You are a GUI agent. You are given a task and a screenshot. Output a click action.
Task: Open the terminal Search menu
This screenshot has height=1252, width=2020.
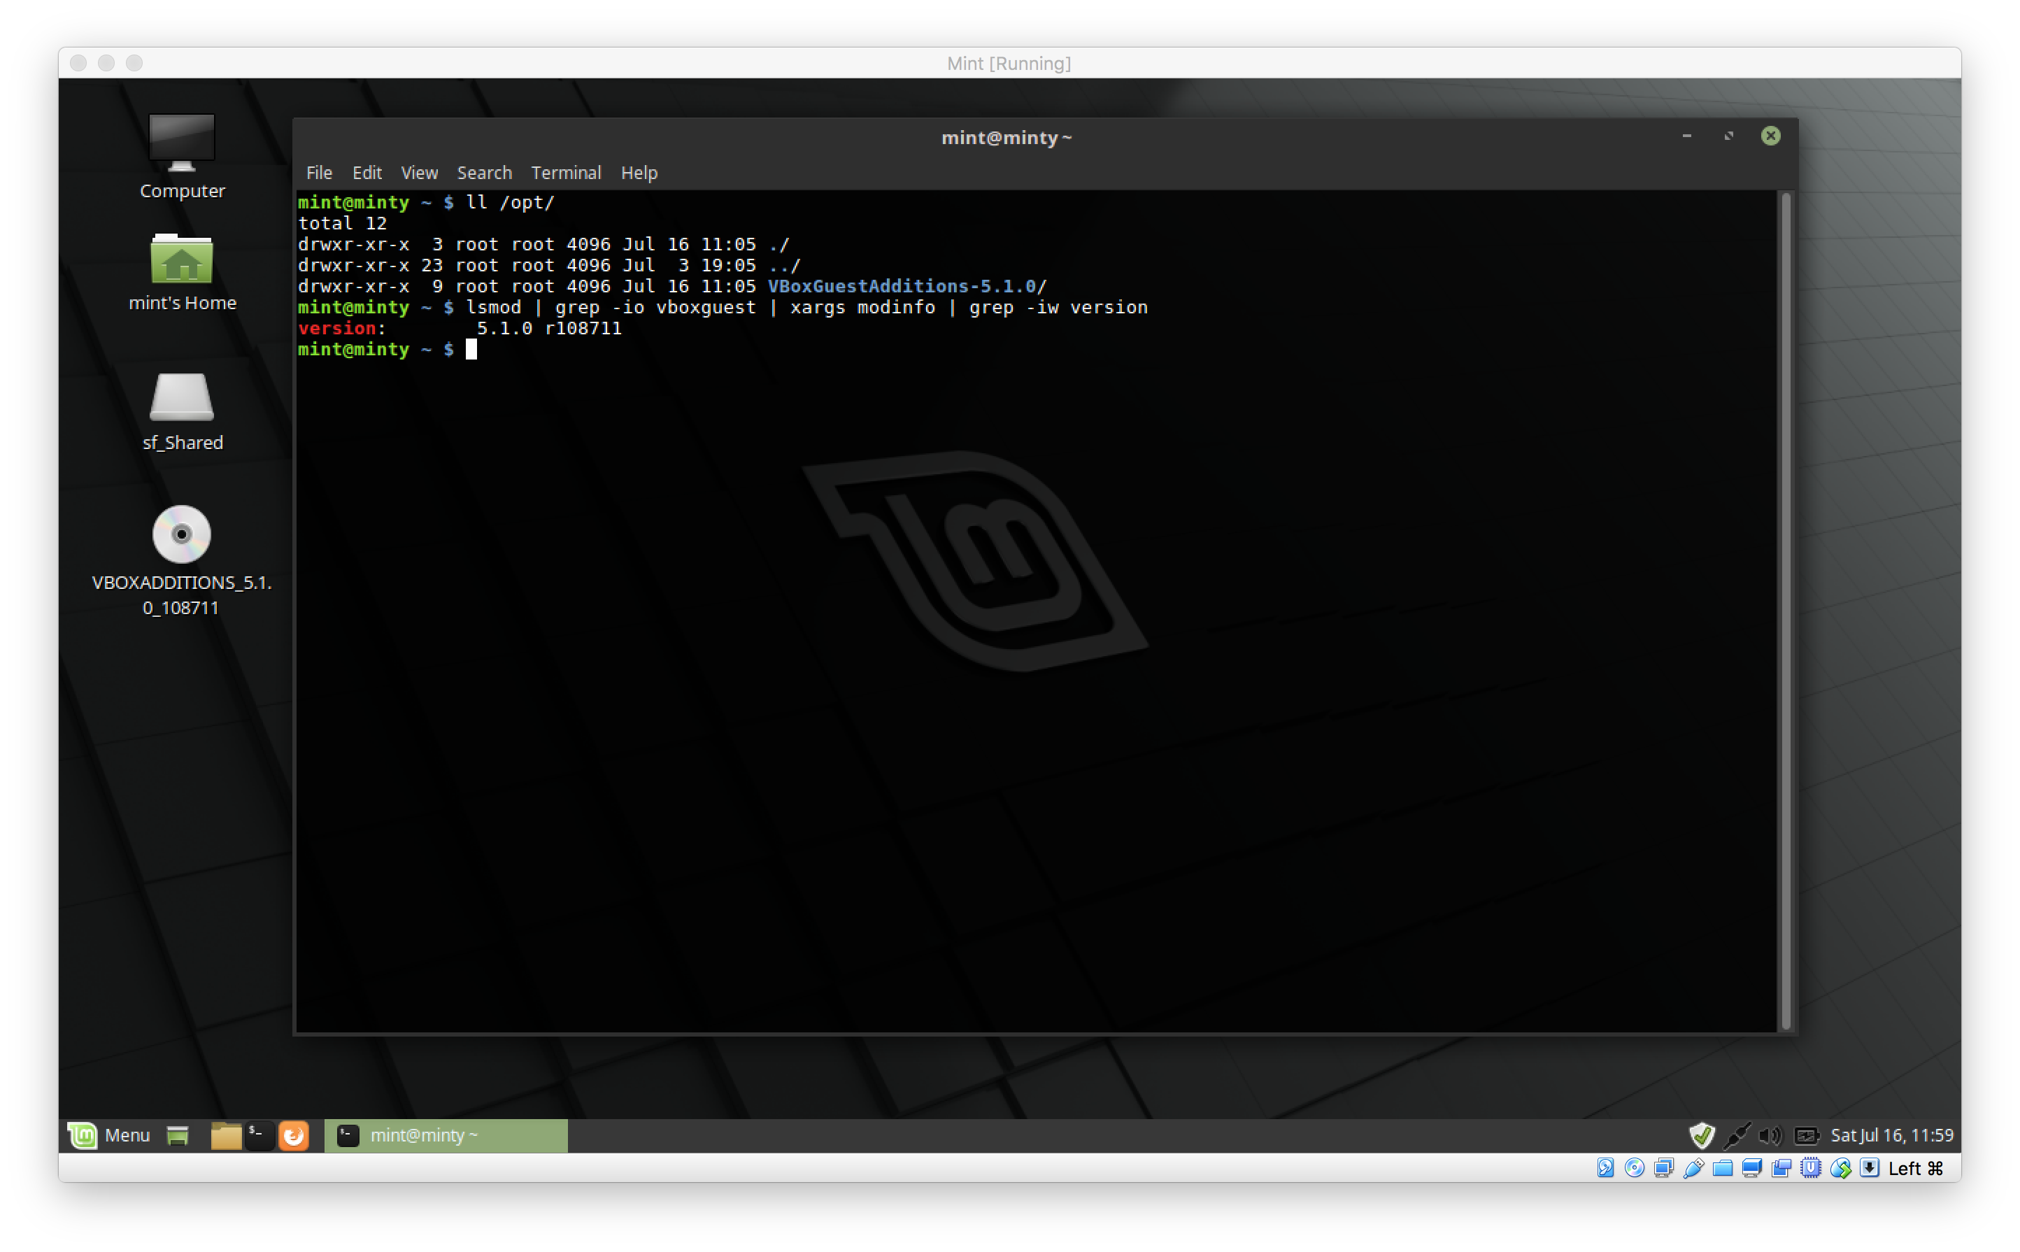click(x=484, y=172)
